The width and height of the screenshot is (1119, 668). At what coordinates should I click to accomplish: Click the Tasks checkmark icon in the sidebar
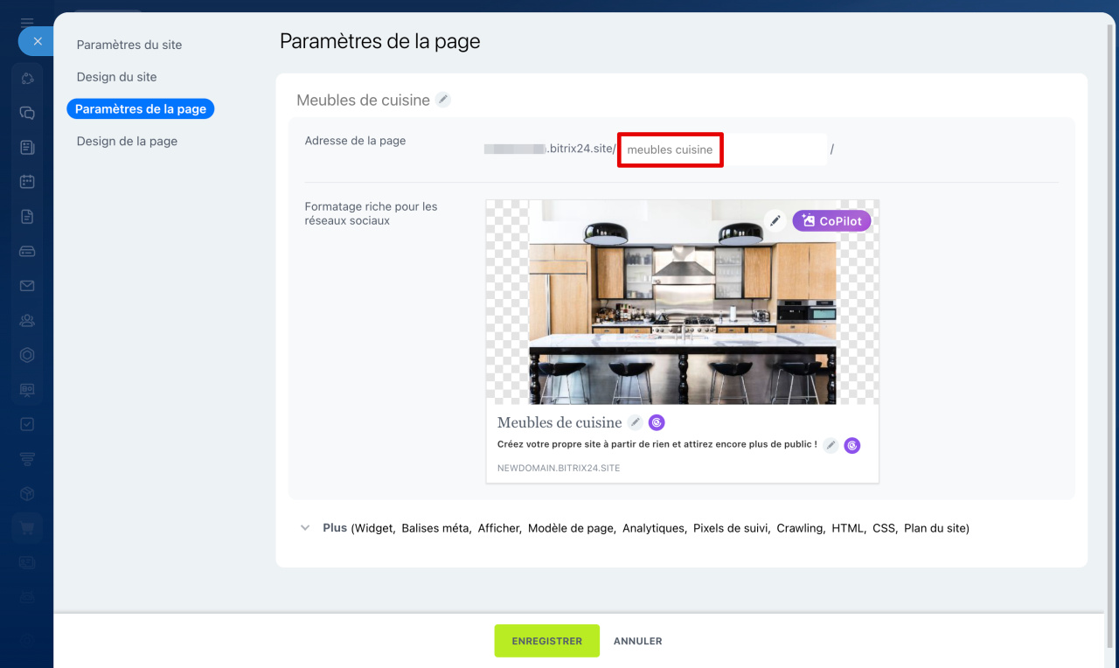[26, 423]
